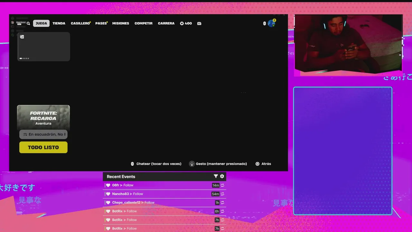The height and width of the screenshot is (232, 412).
Task: Replay the BotRix 6h follow event
Action: point(222,211)
